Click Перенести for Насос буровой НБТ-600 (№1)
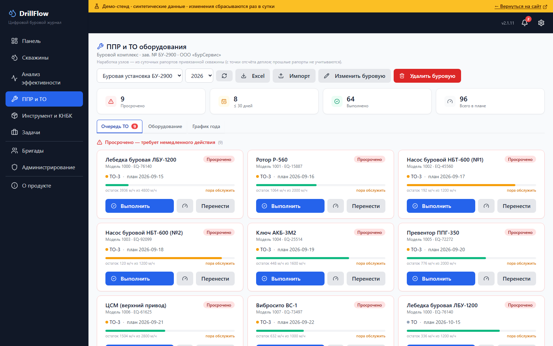Screen dimensions: 553x346 coord(517,206)
